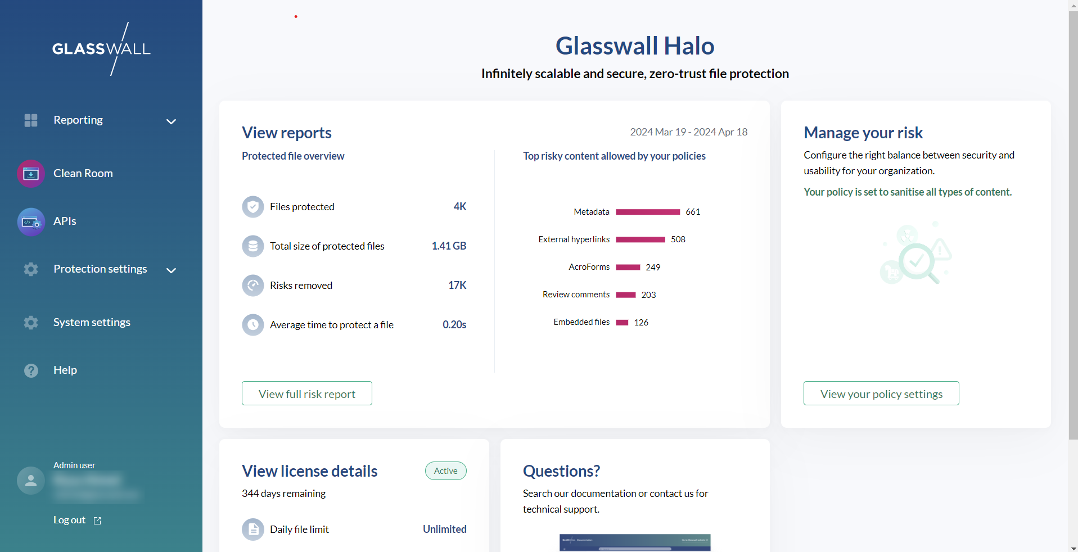This screenshot has height=552, width=1078.
Task: Click the View license details heading
Action: pos(310,471)
